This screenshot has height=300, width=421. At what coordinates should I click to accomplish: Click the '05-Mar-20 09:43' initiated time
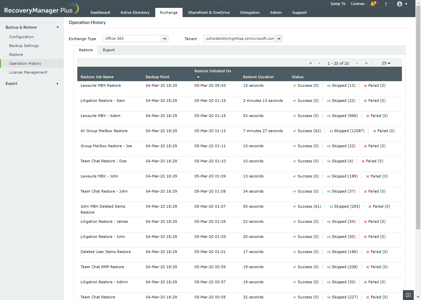pos(210,85)
